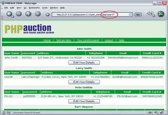Click Edit Your Details under John Smith

(84, 63)
